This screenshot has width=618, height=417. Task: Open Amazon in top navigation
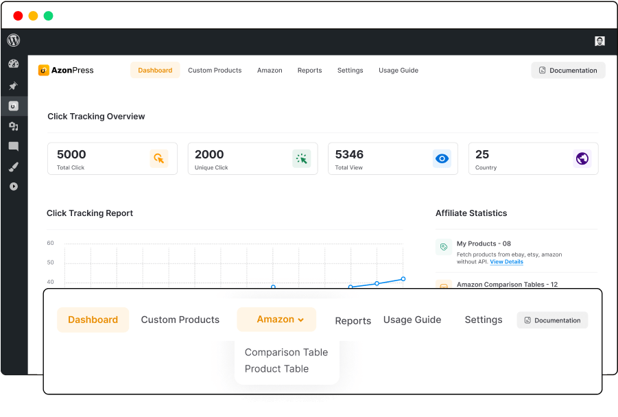pyautogui.click(x=270, y=70)
